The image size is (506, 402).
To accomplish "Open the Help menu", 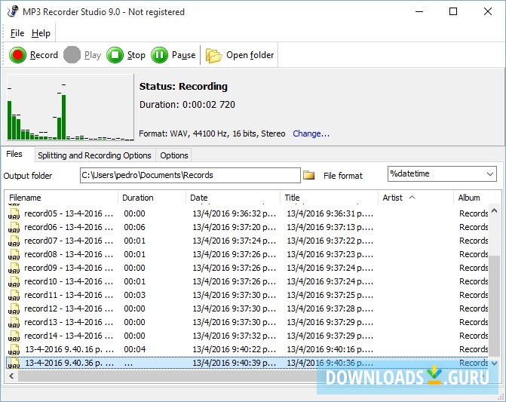I will pyautogui.click(x=41, y=33).
